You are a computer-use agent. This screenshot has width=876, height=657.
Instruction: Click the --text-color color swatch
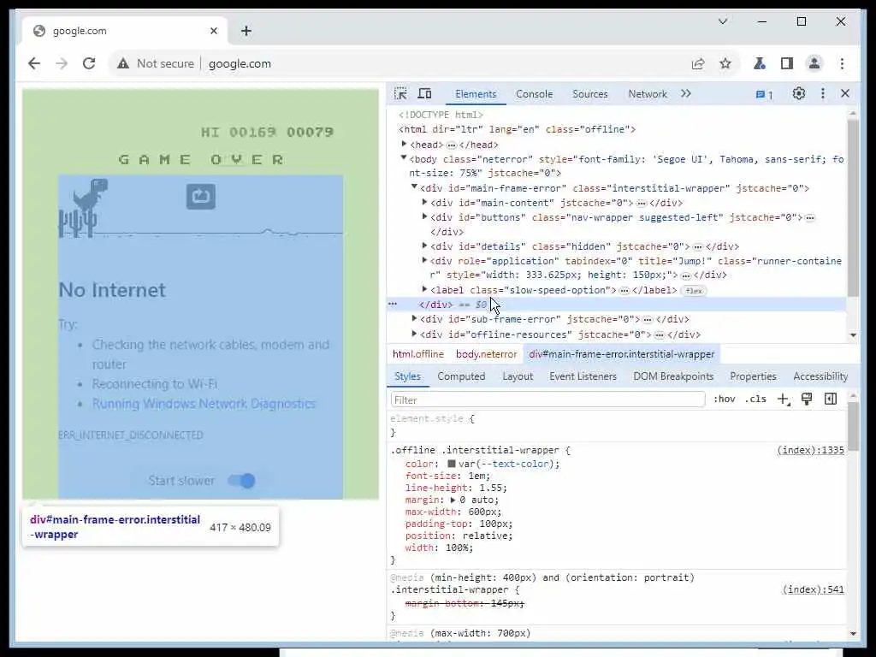(452, 464)
